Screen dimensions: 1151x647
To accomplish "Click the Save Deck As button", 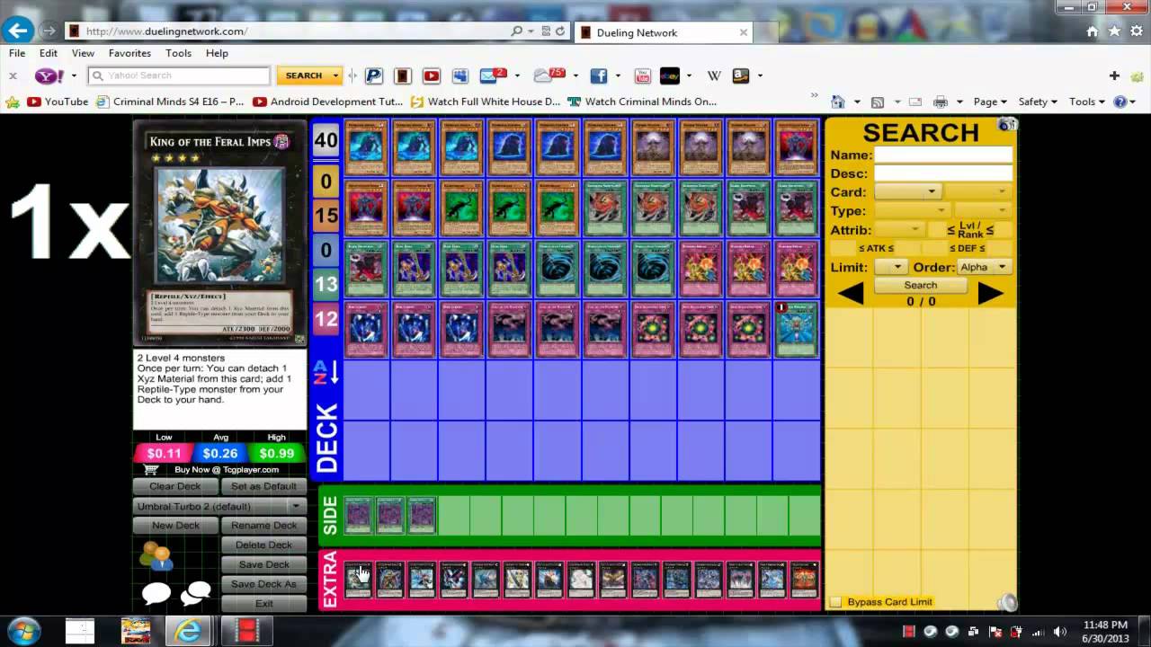I will coord(263,584).
